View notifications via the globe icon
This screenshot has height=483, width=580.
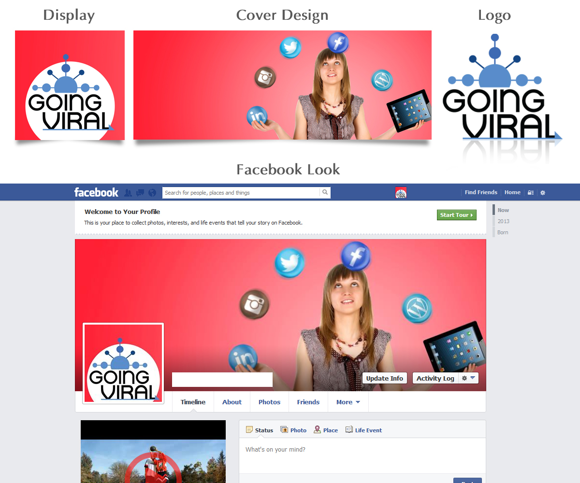(x=152, y=192)
